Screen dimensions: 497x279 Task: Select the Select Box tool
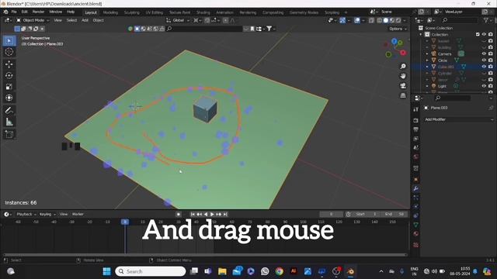point(9,41)
